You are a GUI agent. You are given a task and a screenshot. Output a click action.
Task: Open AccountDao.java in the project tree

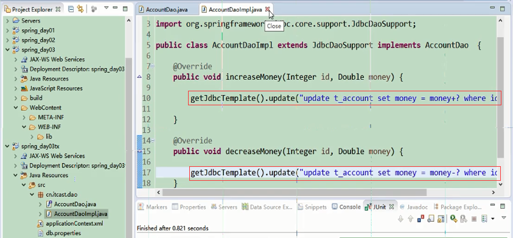[x=75, y=205]
